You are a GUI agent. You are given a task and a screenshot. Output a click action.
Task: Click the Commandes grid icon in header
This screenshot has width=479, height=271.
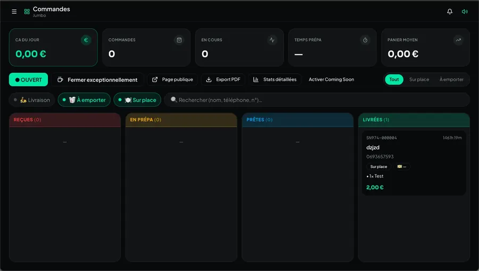click(27, 12)
